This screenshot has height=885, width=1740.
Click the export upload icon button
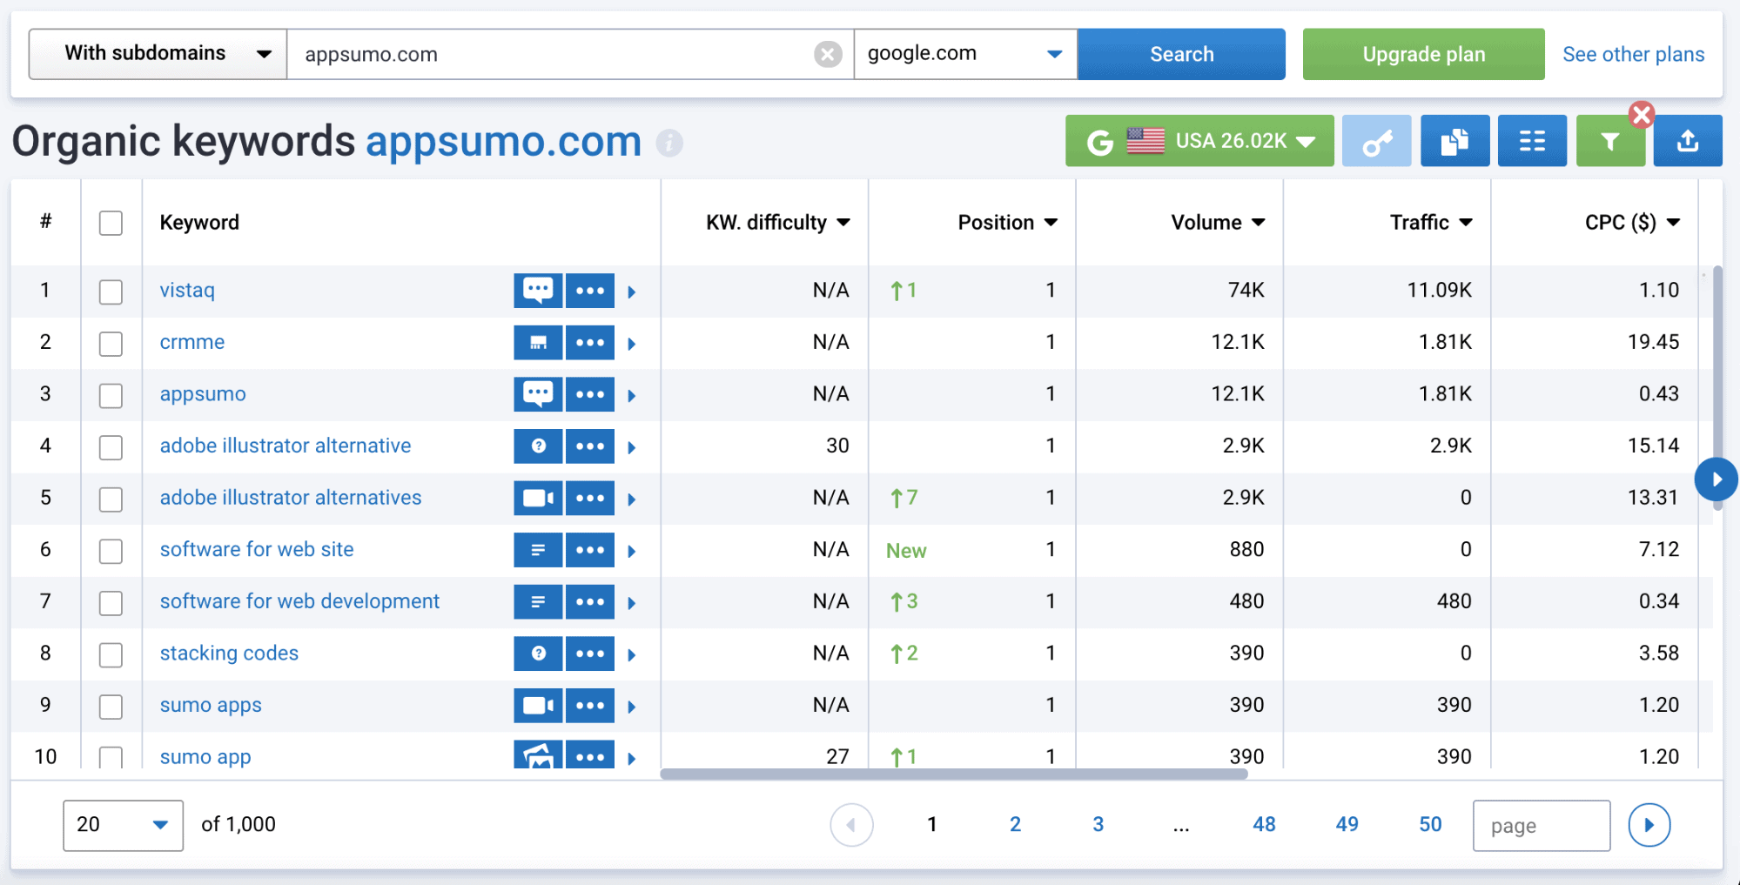pyautogui.click(x=1688, y=141)
